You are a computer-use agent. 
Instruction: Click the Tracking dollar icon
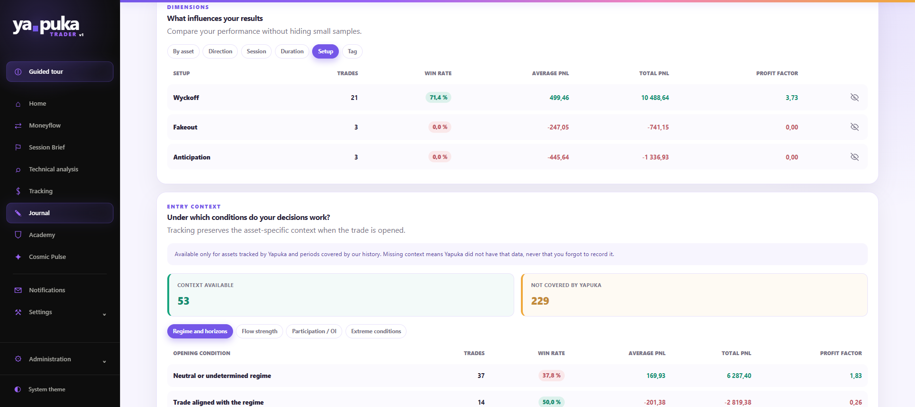[x=18, y=191]
